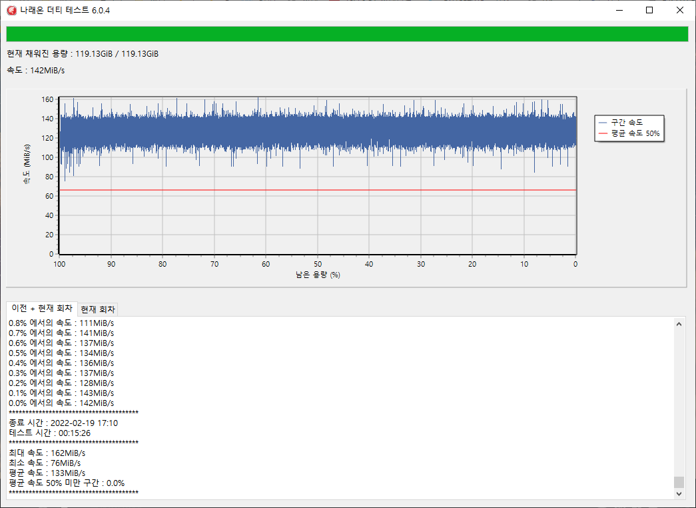Click the '0.6% 에서의 속도 : 137MiB/s' log line

pyautogui.click(x=61, y=343)
